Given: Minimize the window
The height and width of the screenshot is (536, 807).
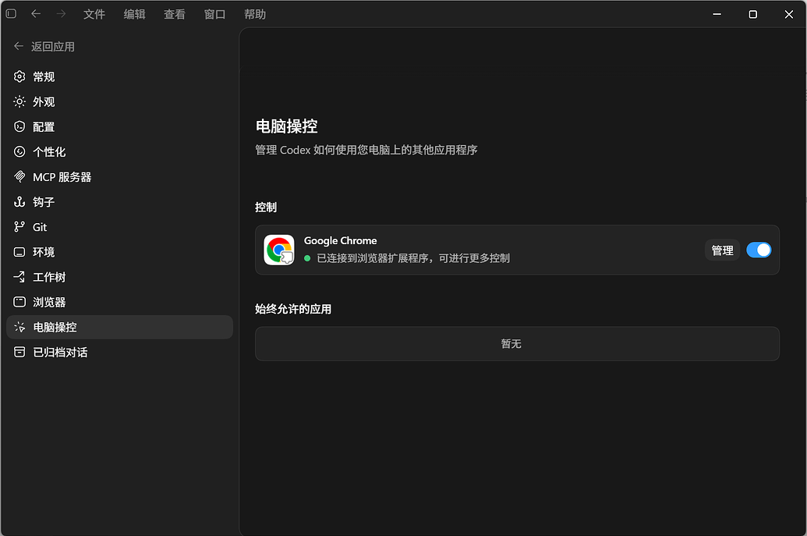Looking at the screenshot, I should click(717, 14).
